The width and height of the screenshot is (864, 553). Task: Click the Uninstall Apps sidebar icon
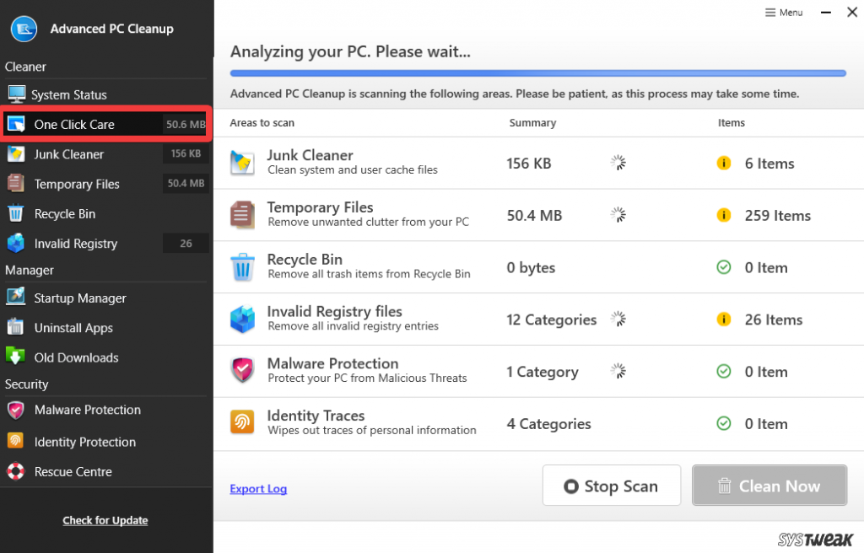click(16, 327)
